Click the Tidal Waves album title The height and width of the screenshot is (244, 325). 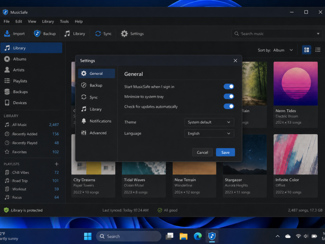(134, 180)
